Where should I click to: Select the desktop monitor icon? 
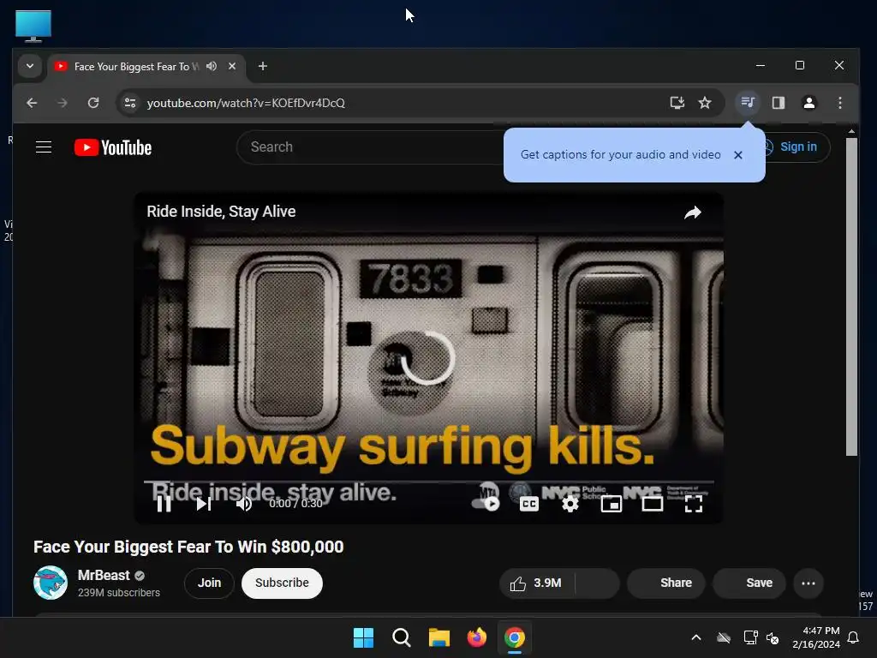33,27
